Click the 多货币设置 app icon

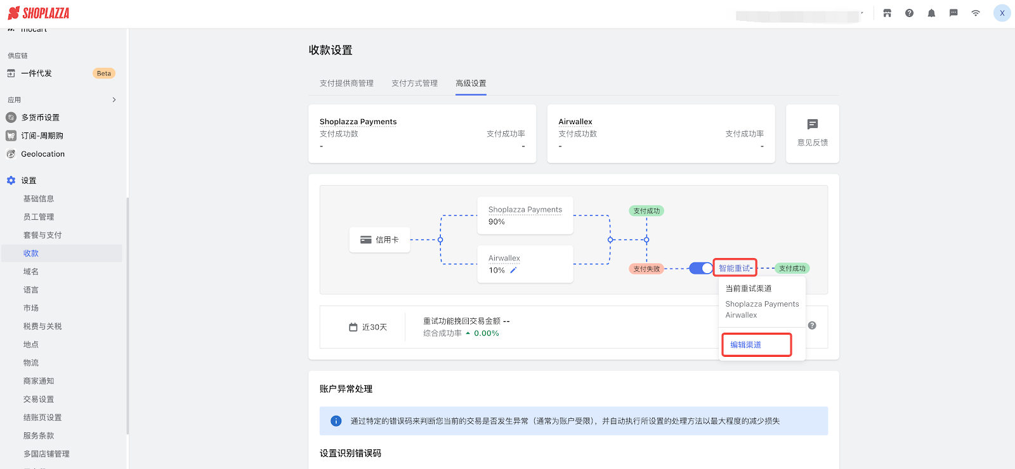[x=11, y=117]
